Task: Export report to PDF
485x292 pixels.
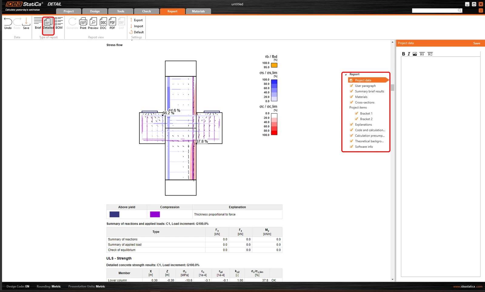Action: pos(112,23)
